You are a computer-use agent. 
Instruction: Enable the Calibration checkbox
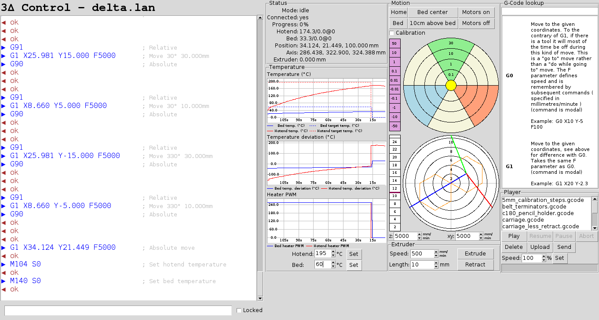click(391, 33)
